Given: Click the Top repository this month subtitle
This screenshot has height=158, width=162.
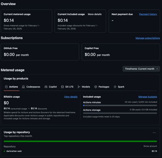Looking at the screenshot, I should 18,136.
